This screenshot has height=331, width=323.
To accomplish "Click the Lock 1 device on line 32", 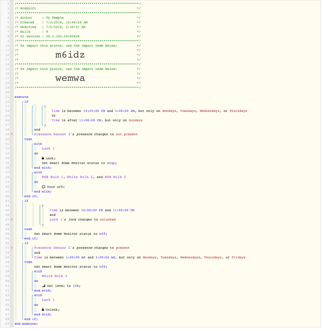I will pyautogui.click(x=48, y=149).
